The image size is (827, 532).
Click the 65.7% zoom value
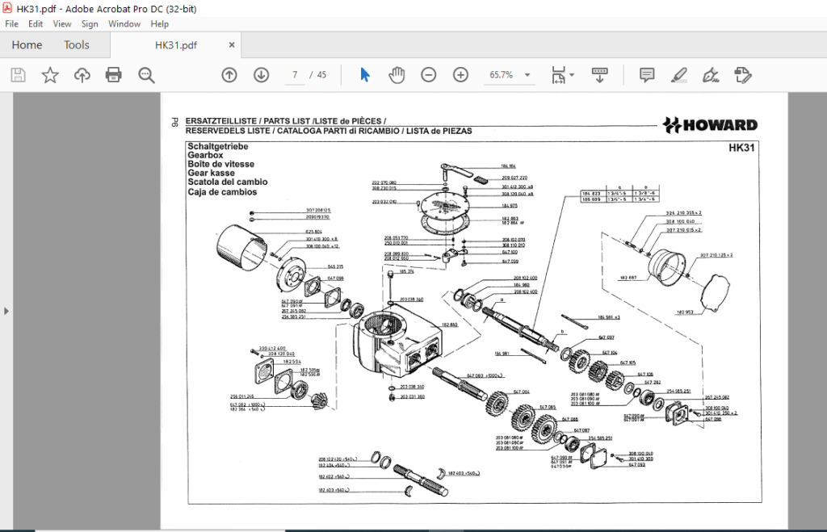(501, 75)
